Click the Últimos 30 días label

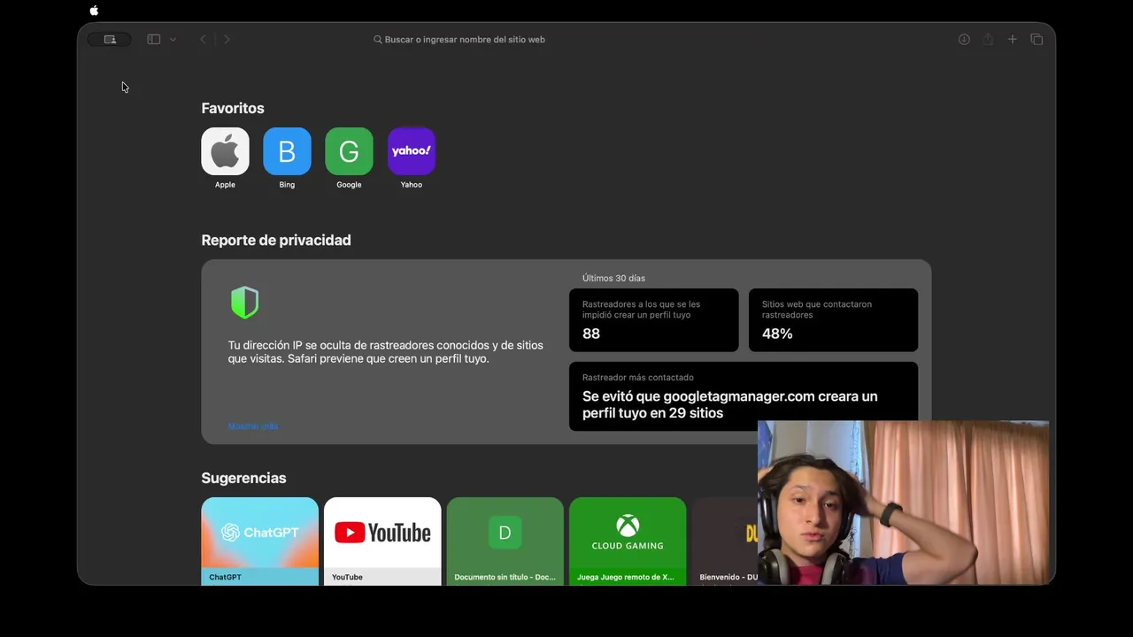(x=613, y=278)
